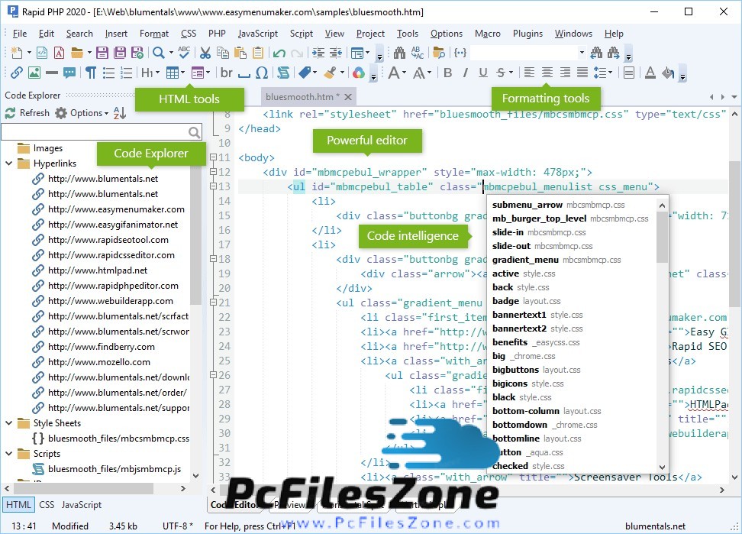Collapse code fold at line 21
Image resolution: width=742 pixels, height=534 pixels.
(x=214, y=302)
